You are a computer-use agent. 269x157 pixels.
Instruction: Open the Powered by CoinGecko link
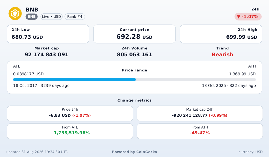pyautogui.click(x=134, y=152)
